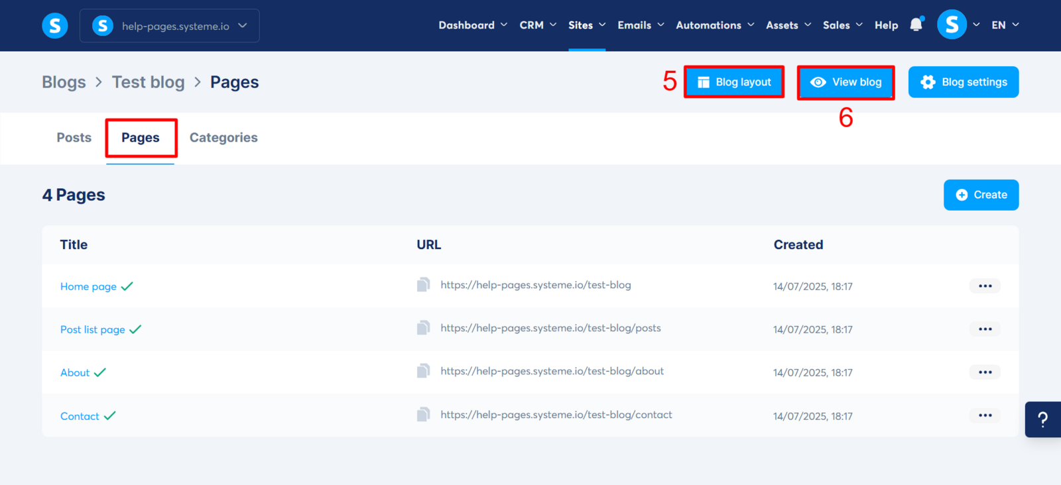Select the Pages tab
1061x485 pixels.
tap(141, 137)
